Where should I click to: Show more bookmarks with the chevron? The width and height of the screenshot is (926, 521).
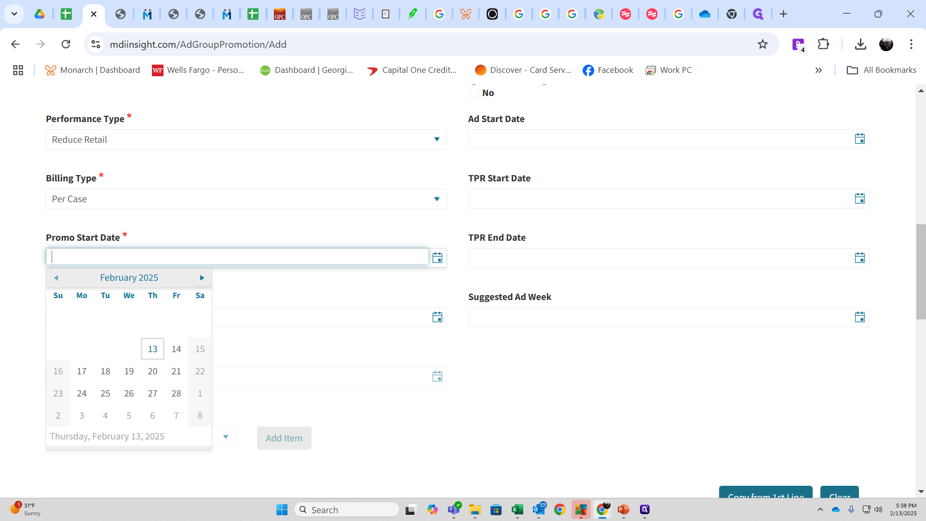[x=818, y=70]
